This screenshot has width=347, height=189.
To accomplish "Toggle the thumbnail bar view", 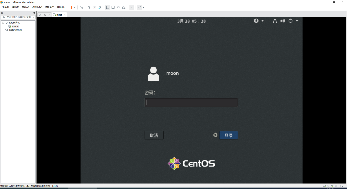I will 113,7.
